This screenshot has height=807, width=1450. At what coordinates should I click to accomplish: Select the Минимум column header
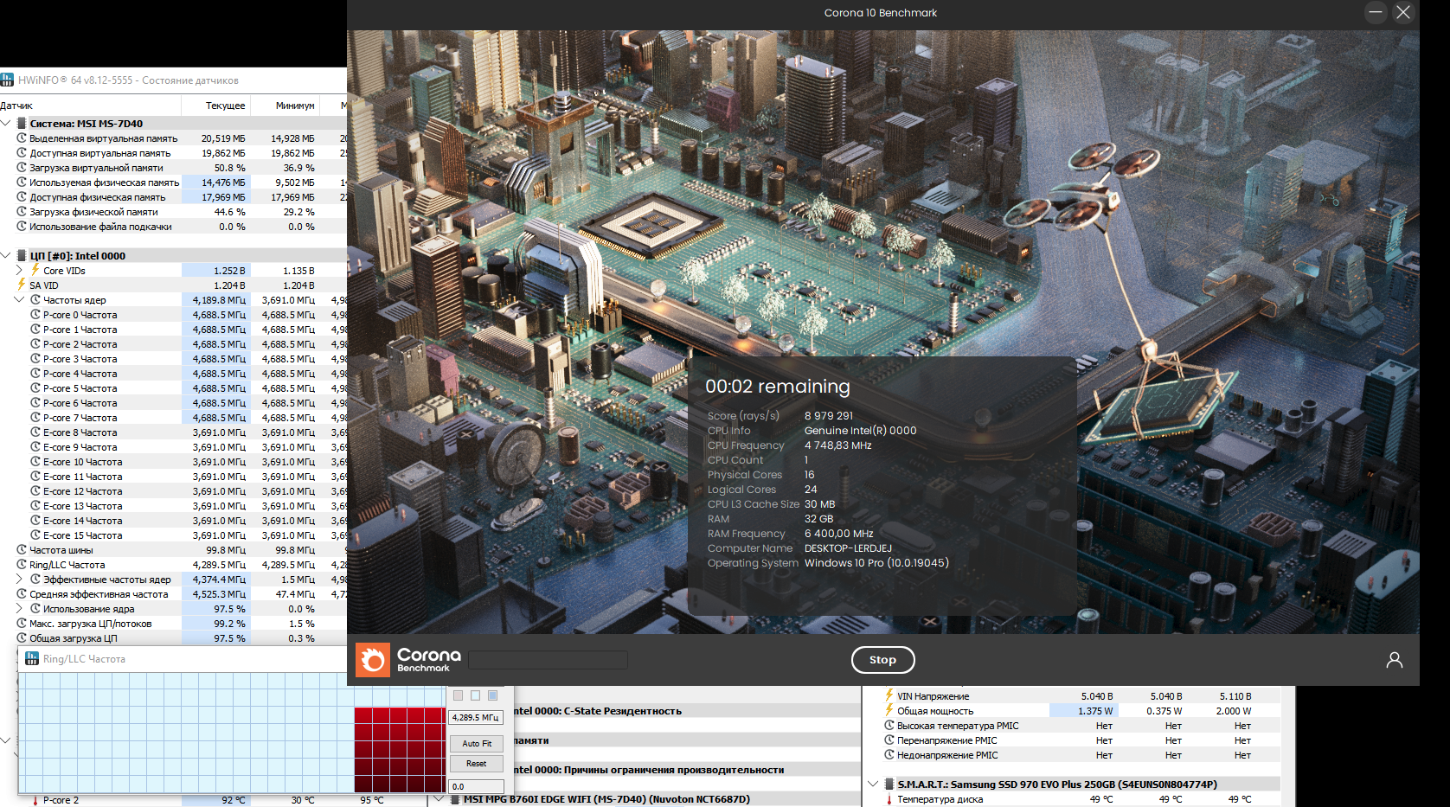pyautogui.click(x=285, y=106)
